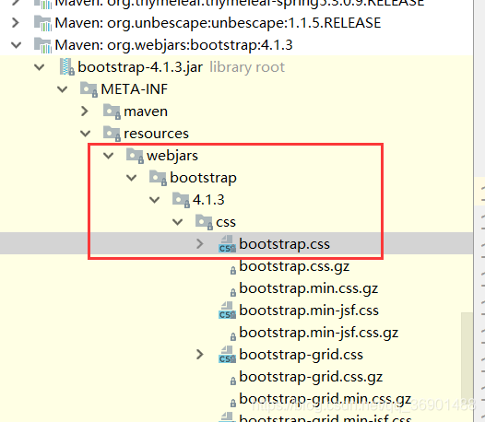Click the org.unbescape Maven library icon
Viewport: 485px width, 422px height.
pyautogui.click(x=42, y=23)
